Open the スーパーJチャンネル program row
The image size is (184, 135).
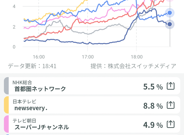click(42, 127)
